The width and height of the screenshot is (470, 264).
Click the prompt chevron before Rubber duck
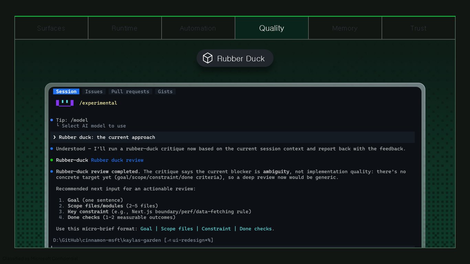coord(54,137)
